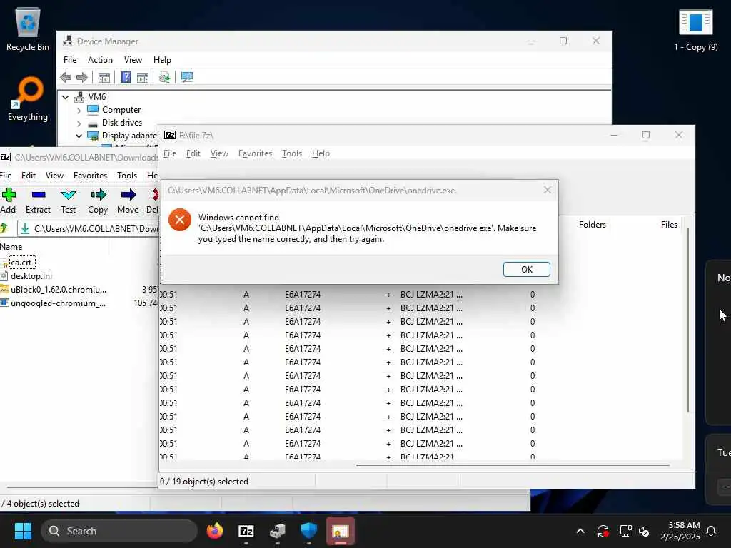731x548 pixels.
Task: Expand the Disk drives node
Action: 79,123
